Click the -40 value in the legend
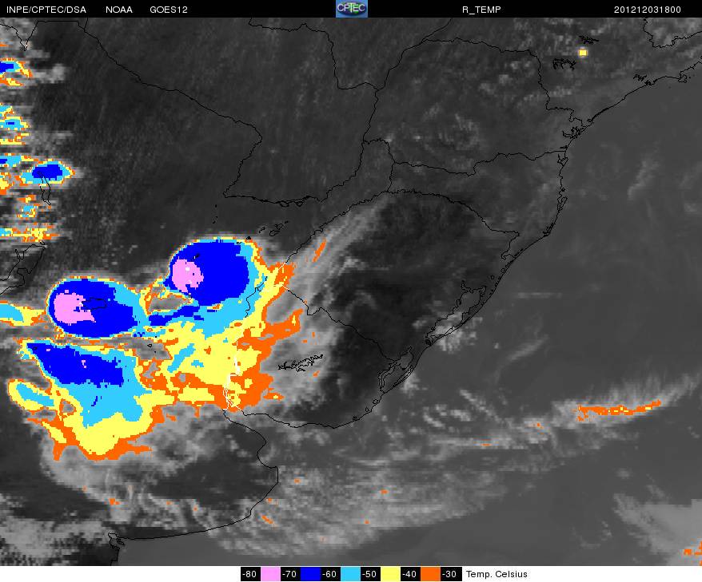 [410, 574]
